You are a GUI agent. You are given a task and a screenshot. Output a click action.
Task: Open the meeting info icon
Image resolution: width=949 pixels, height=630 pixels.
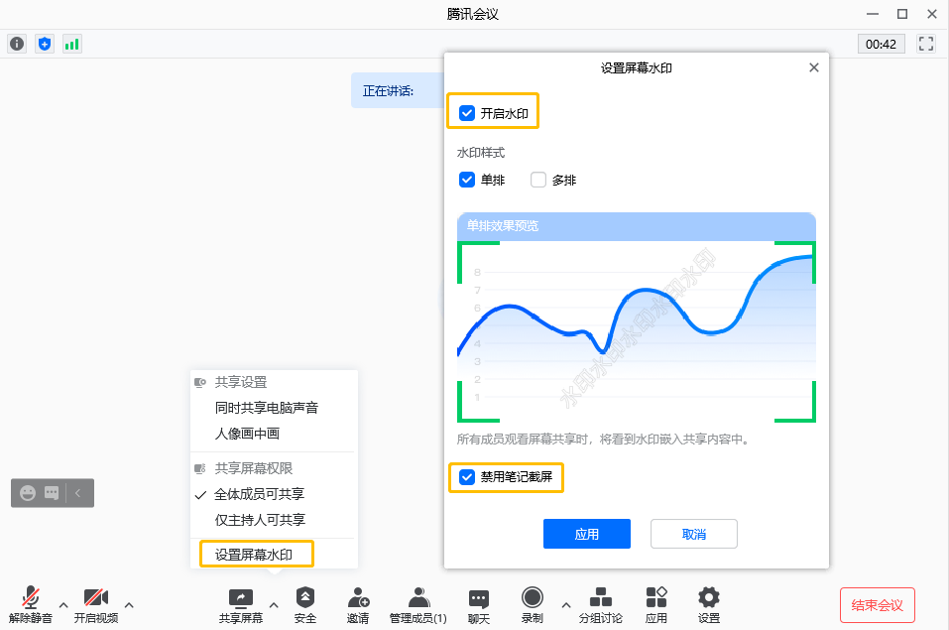tap(16, 44)
